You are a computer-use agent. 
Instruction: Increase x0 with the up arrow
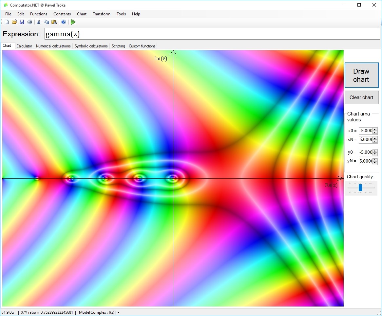pos(375,129)
